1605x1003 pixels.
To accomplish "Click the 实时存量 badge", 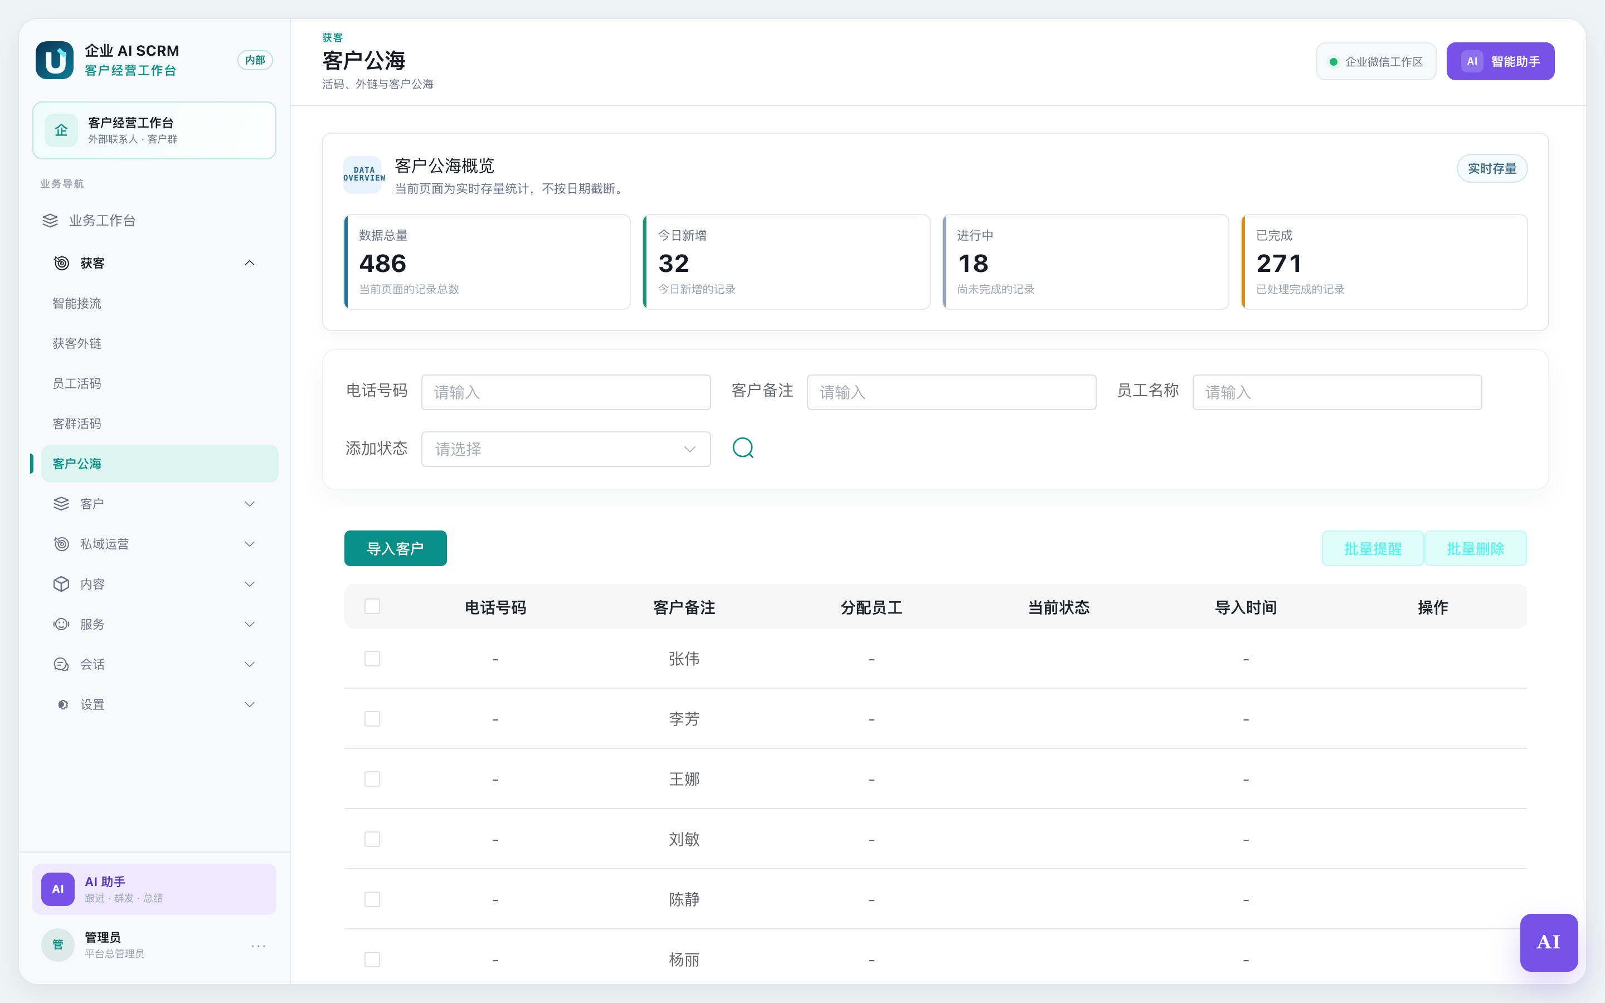I will coord(1491,168).
